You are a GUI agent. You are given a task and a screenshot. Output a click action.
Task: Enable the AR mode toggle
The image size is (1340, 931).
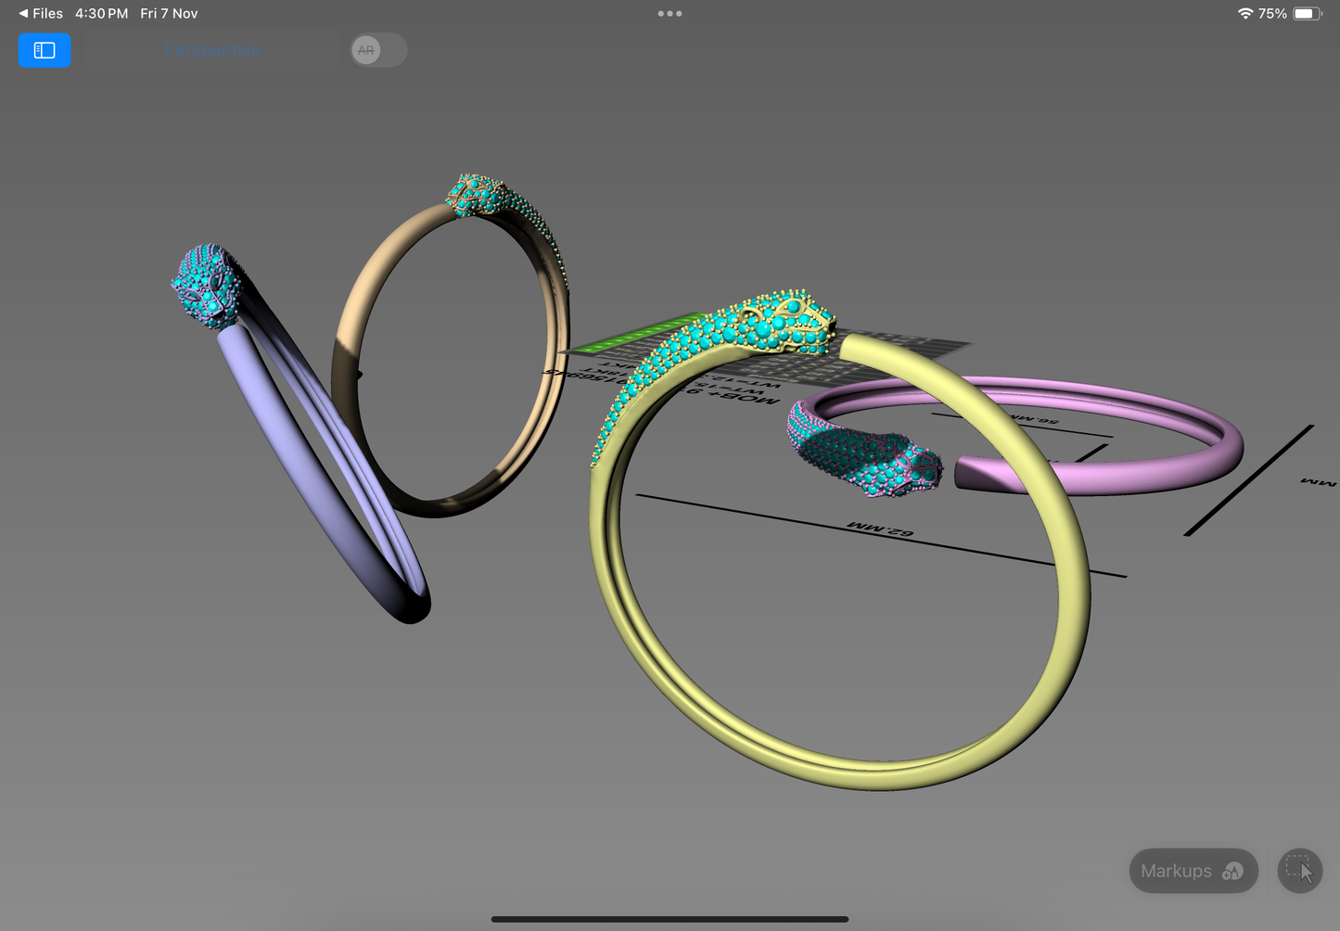coord(377,50)
